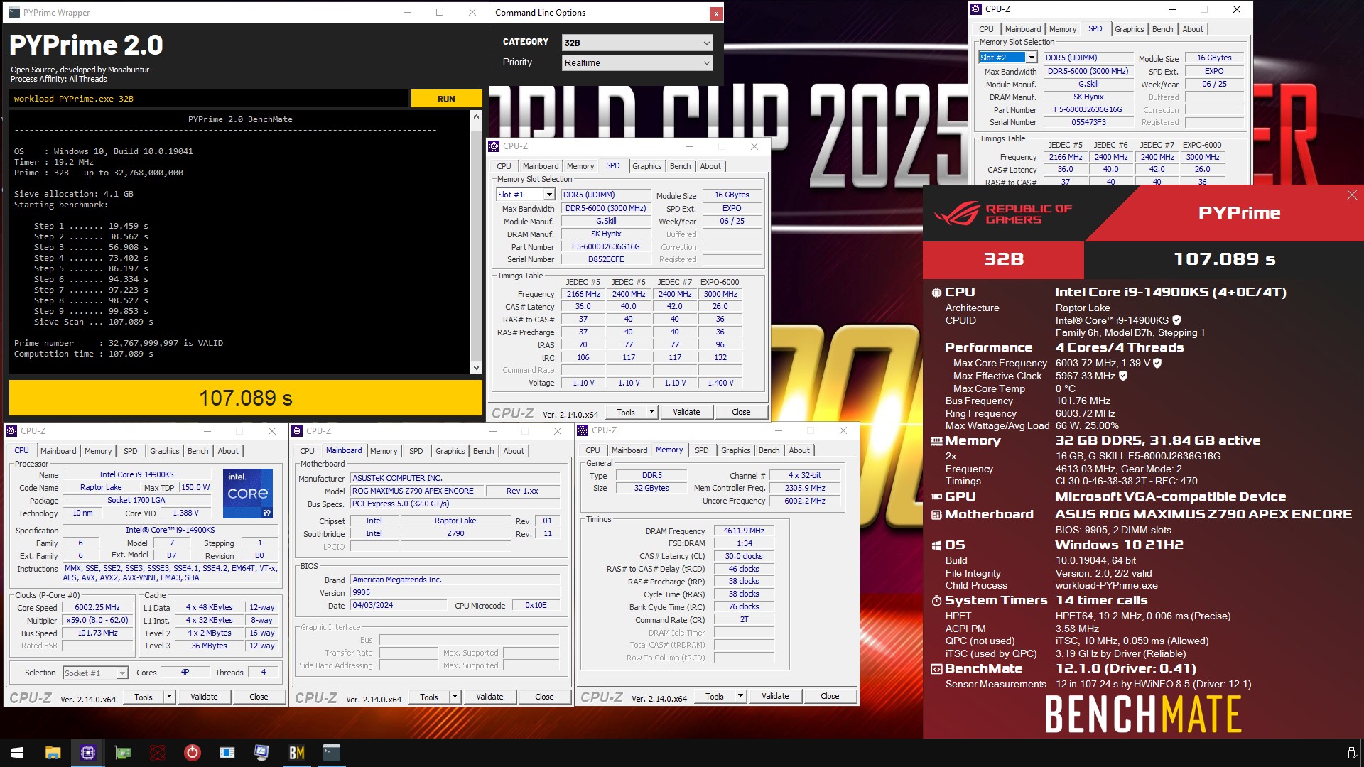
Task: Click the Windows OS section icon in BenchMate
Action: pos(936,545)
